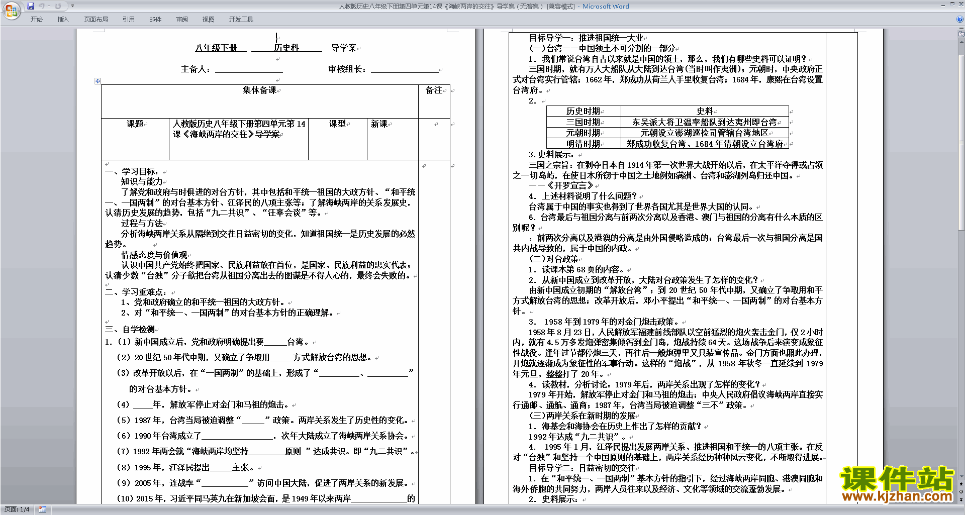The height and width of the screenshot is (515, 965).
Task: Click the Select Browse Object round button
Action: (x=961, y=491)
